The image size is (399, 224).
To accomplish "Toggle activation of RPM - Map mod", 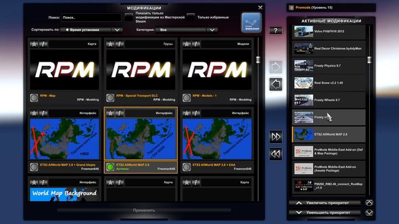I will pyautogui.click(x=34, y=98).
